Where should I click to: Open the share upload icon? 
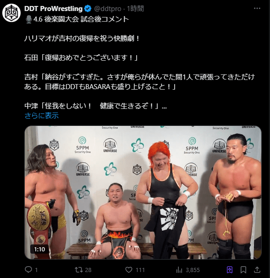point(257,270)
